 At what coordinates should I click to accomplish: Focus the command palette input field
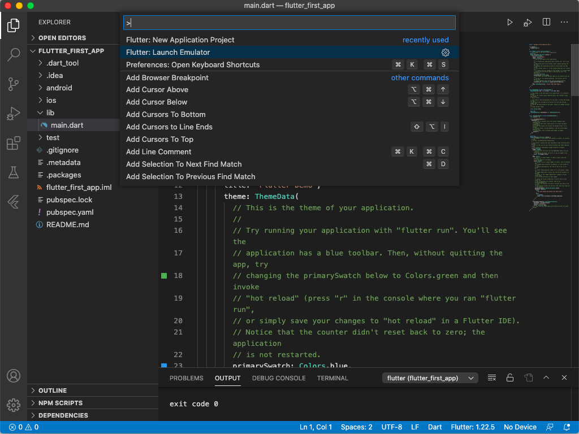pos(289,23)
